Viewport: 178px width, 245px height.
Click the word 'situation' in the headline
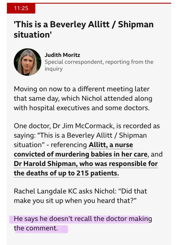[x=32, y=35]
